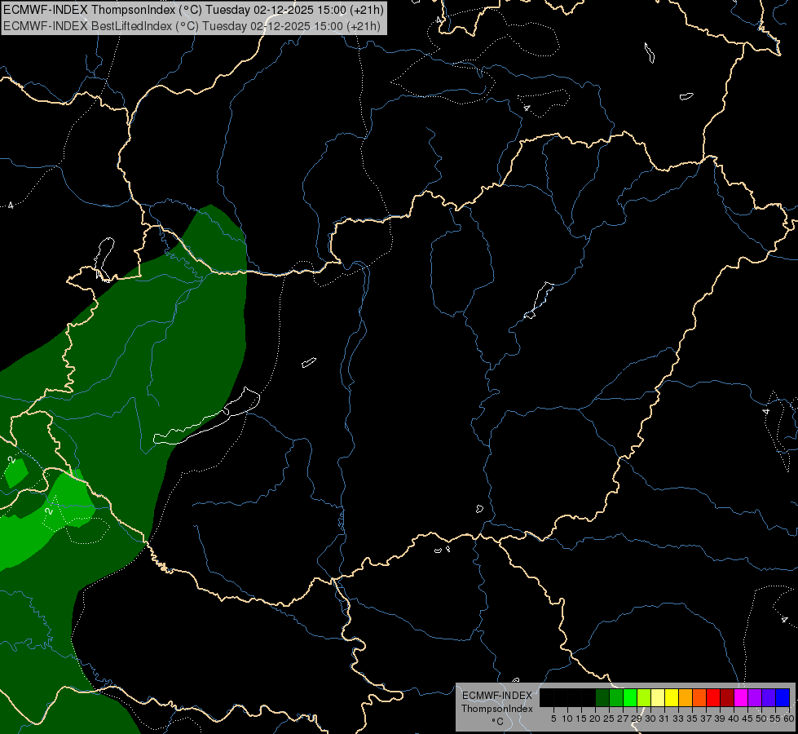Select the medium green 25–27 legend swatch
The width and height of the screenshot is (798, 734).
(616, 697)
